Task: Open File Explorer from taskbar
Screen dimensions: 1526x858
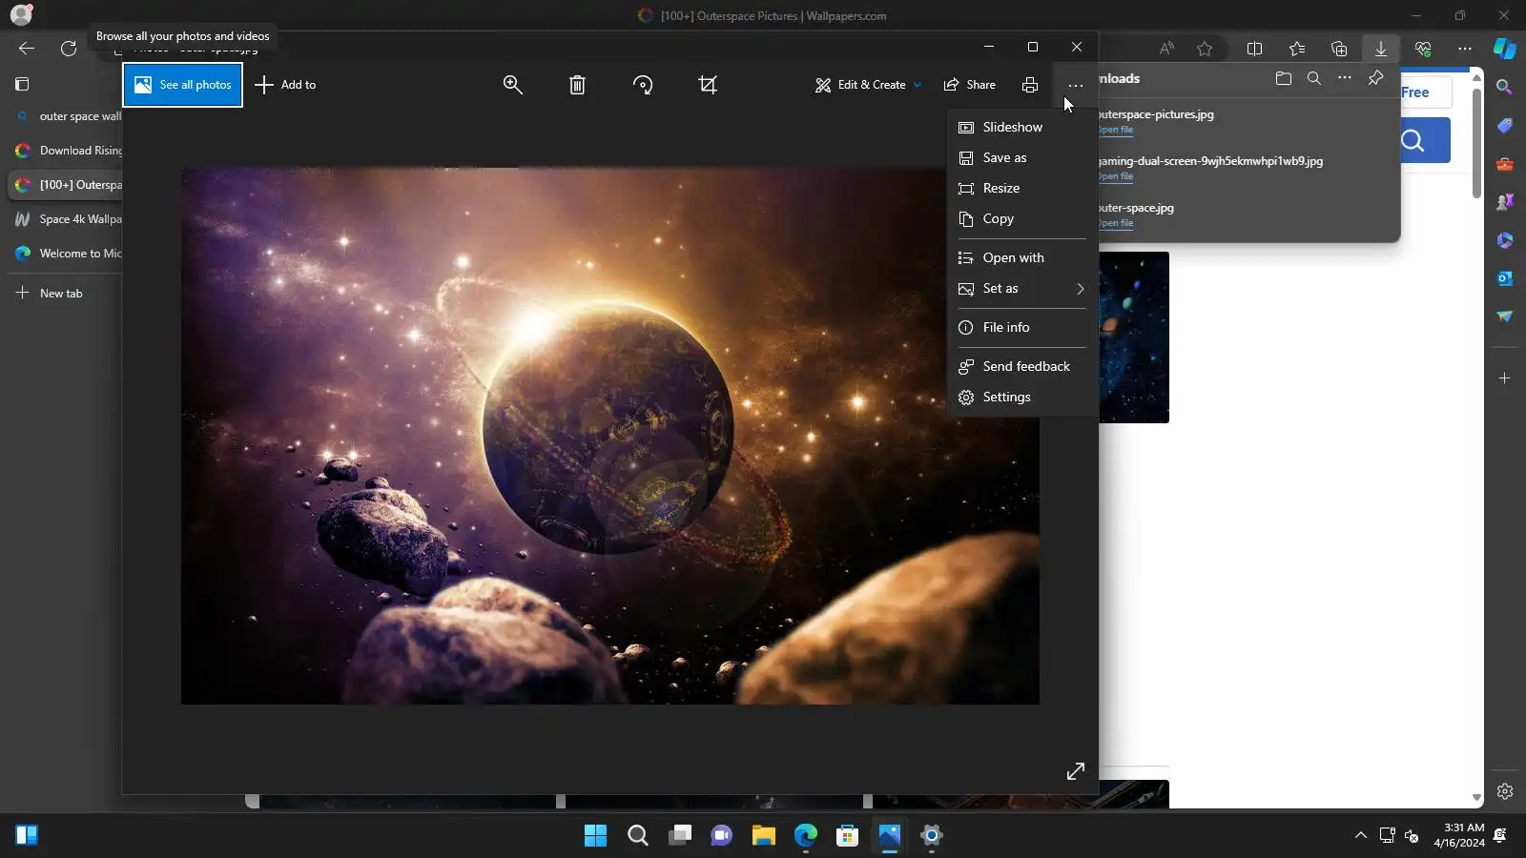Action: (x=764, y=836)
